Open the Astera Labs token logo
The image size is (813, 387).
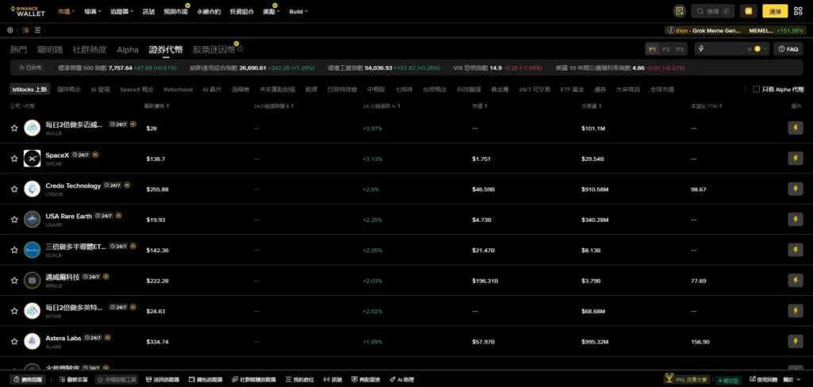click(32, 342)
